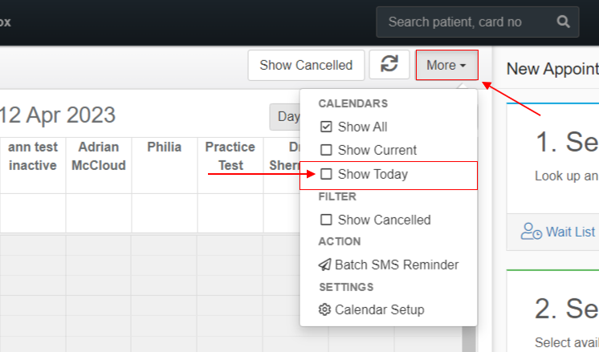
Task: Uncheck the Show All checkbox
Action: (326, 127)
